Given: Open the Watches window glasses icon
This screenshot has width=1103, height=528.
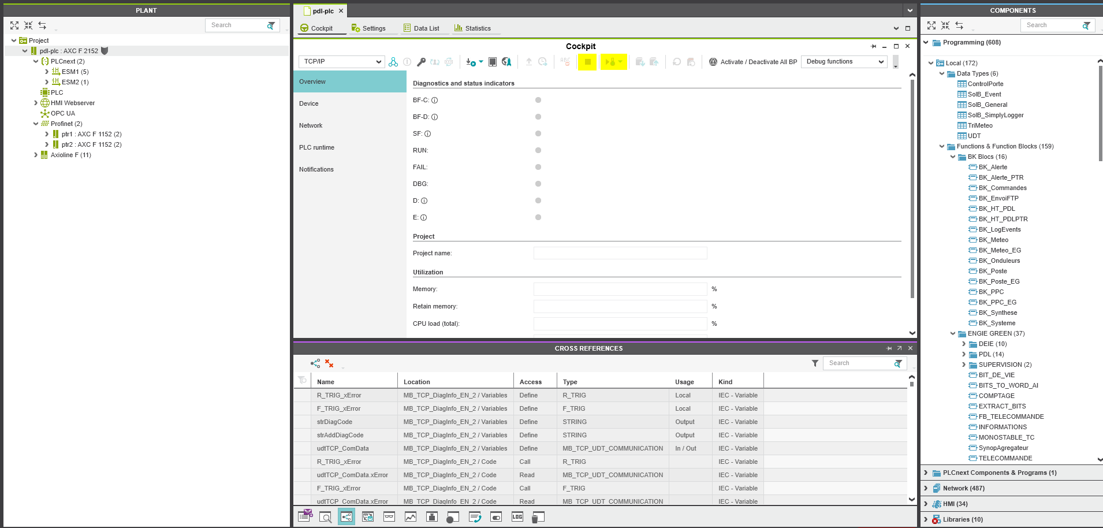Looking at the screenshot, I should 389,517.
